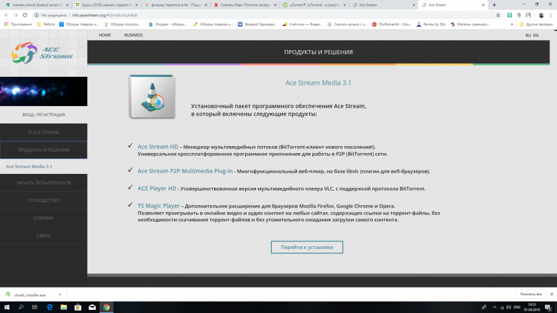Open the volume icon in system tray

tap(508, 307)
